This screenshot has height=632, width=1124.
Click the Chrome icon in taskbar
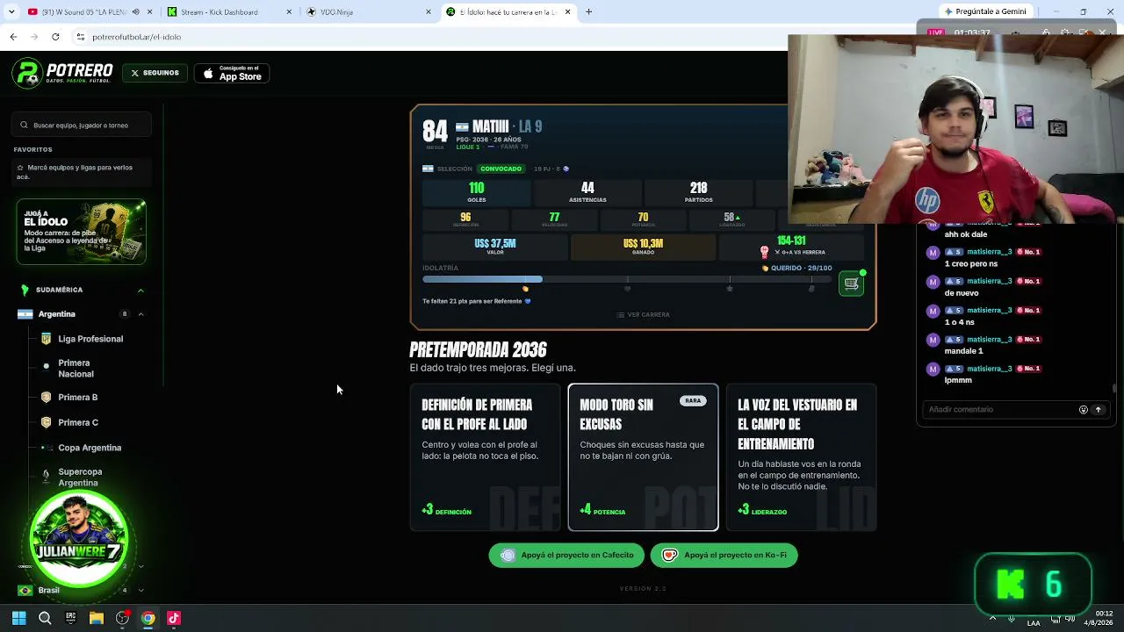point(148,618)
